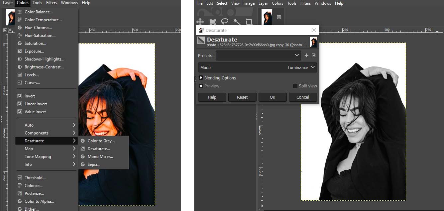
Task: Click OK to apply the desaturation
Action: [x=273, y=97]
